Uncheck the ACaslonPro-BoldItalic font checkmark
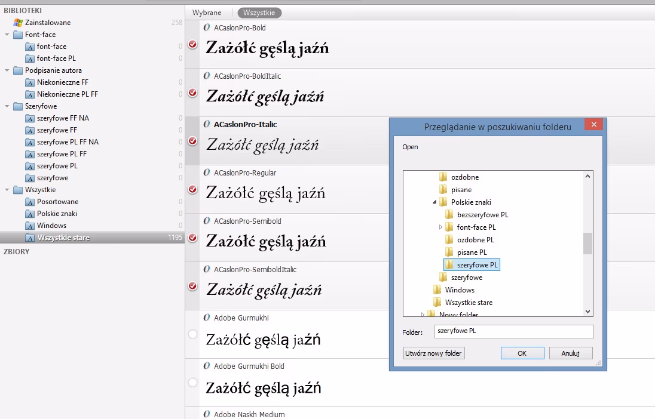 [192, 93]
